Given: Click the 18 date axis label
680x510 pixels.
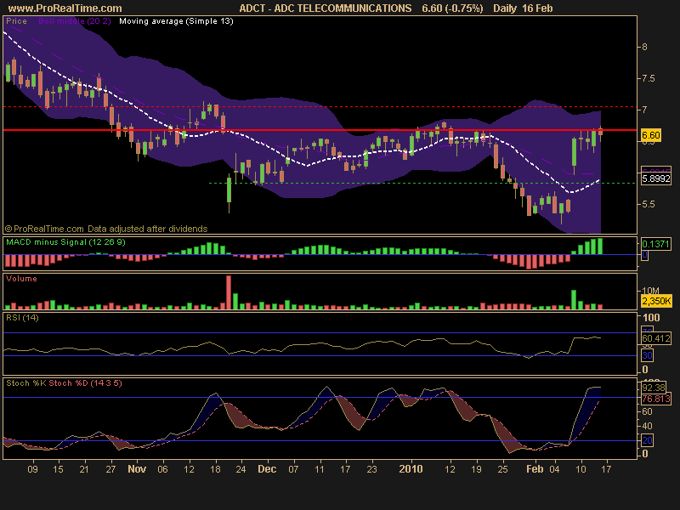Looking at the screenshot, I should [216, 469].
